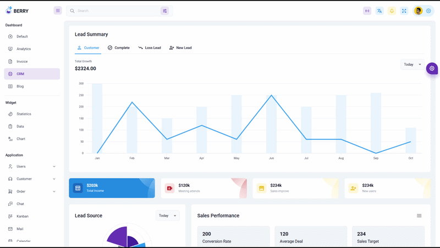Open profile settings gear in header
Viewport: 440px width, 248px height.
[428, 11]
